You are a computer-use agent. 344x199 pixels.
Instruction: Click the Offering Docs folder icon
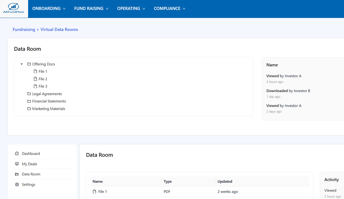coord(29,64)
